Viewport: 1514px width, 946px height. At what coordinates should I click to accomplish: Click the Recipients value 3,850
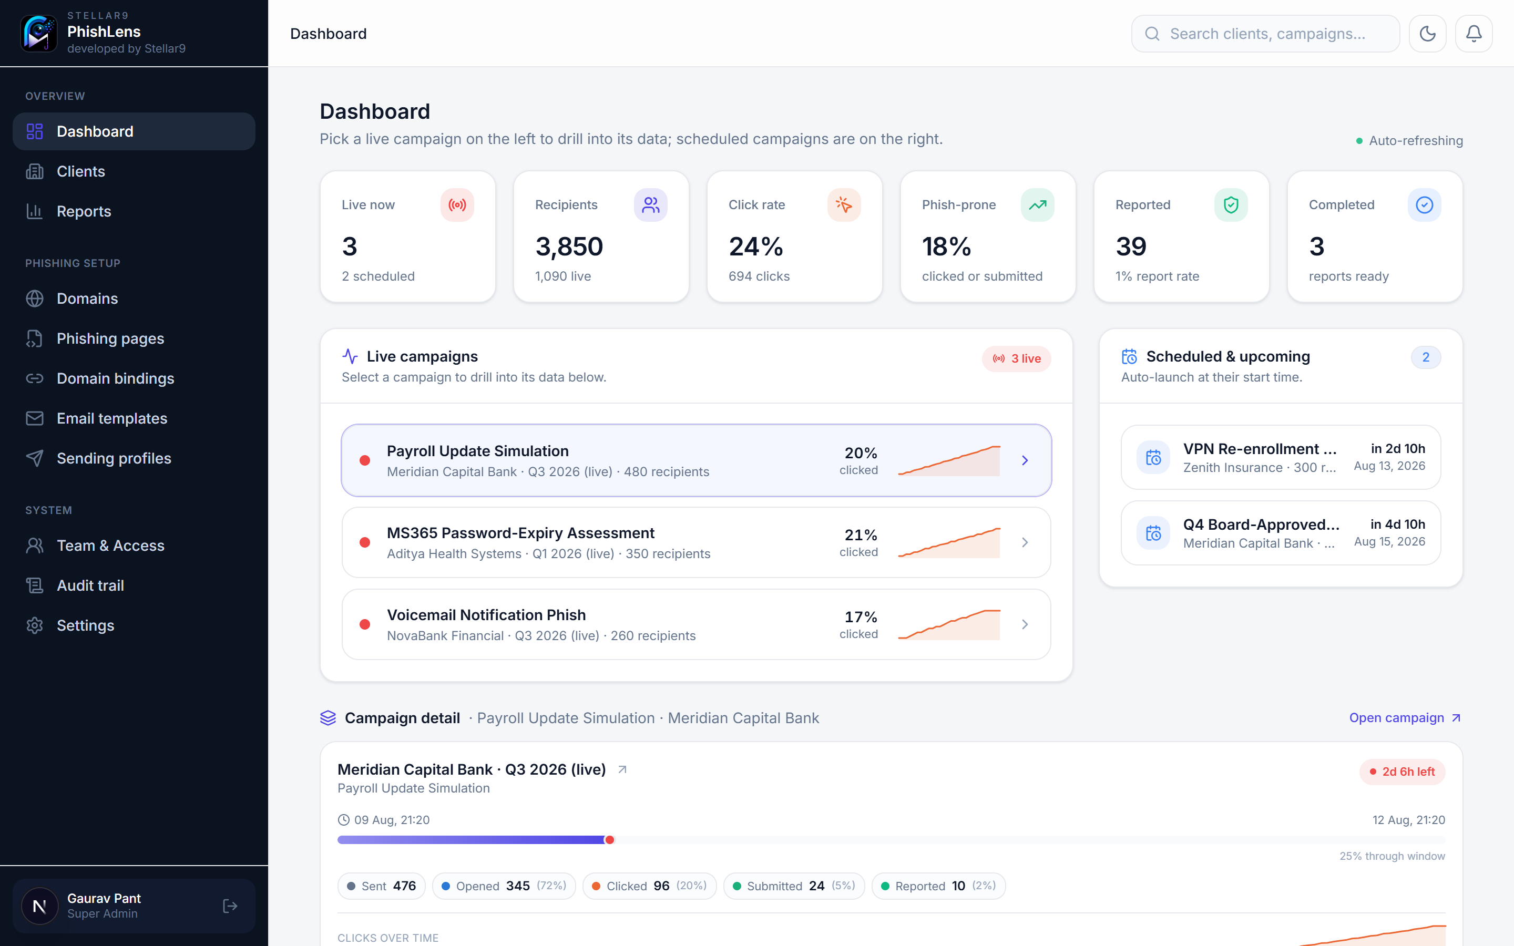569,246
